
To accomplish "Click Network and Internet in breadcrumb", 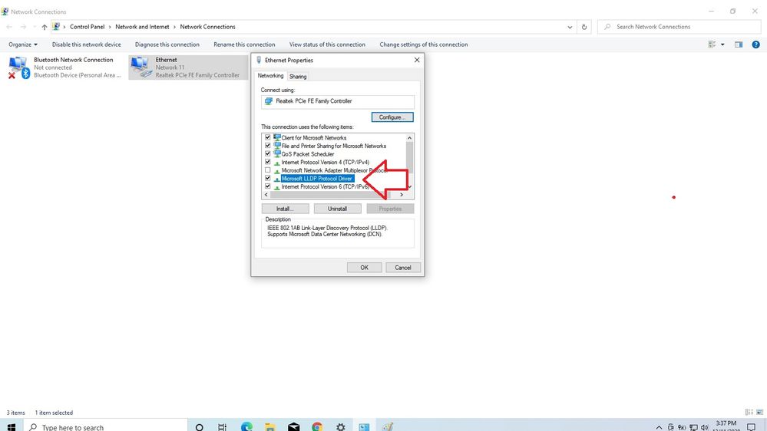I will point(142,27).
